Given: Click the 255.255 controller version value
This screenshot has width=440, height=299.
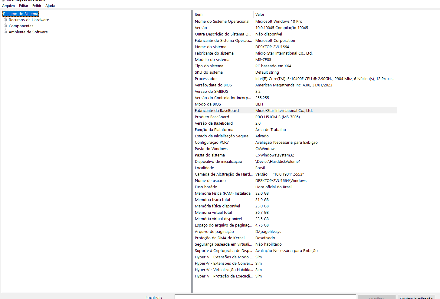Looking at the screenshot, I should click(262, 98).
